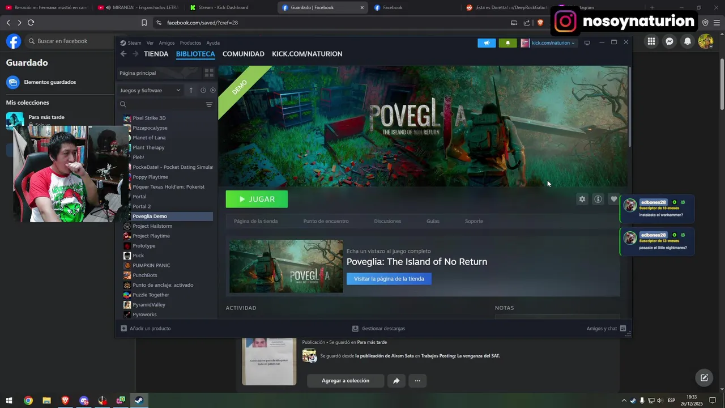Select Poppy Playtime in game list
The width and height of the screenshot is (725, 408).
point(150,177)
